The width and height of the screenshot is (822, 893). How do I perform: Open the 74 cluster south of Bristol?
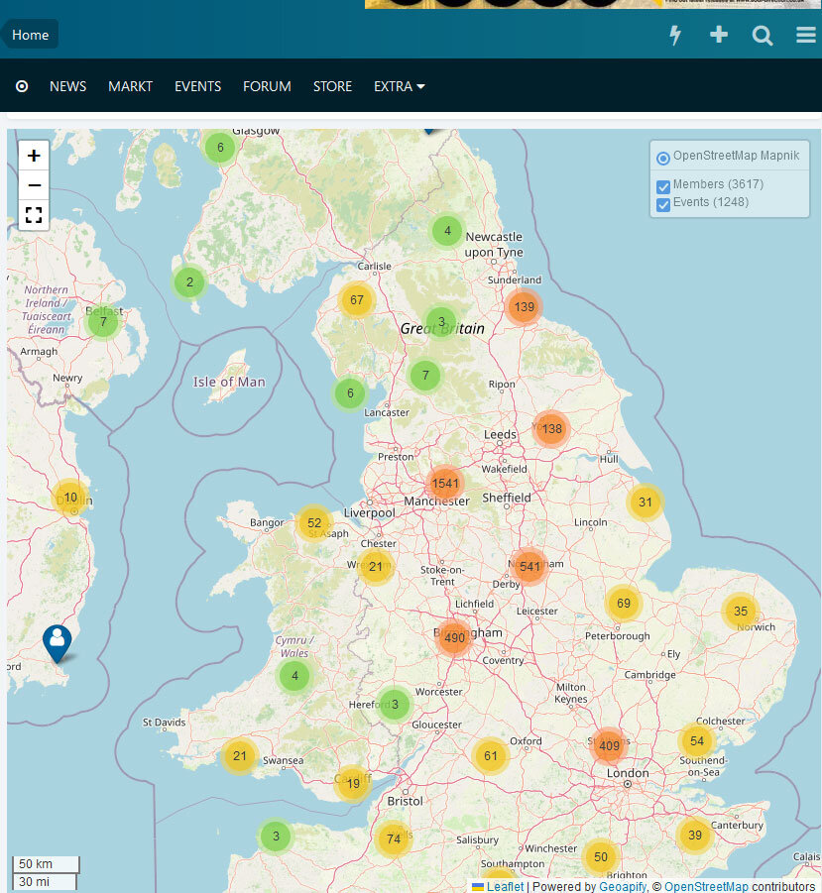pyautogui.click(x=393, y=838)
